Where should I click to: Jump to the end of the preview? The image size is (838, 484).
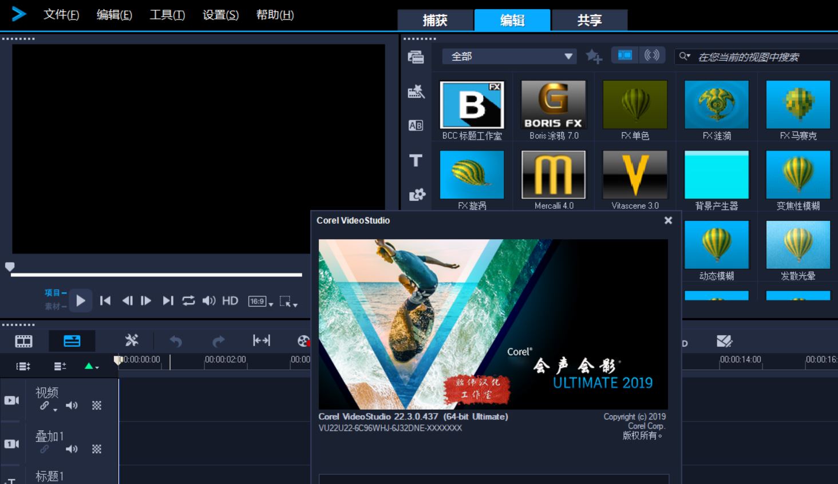168,300
